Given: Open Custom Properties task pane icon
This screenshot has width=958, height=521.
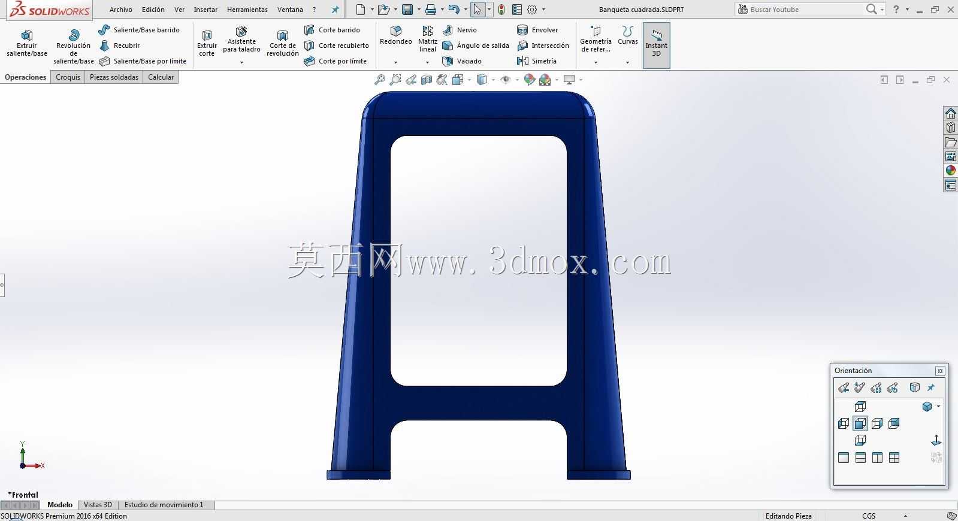Looking at the screenshot, I should [951, 185].
